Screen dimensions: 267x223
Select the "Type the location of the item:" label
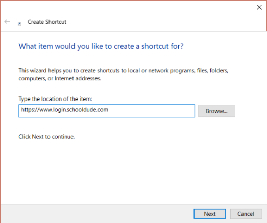point(55,99)
